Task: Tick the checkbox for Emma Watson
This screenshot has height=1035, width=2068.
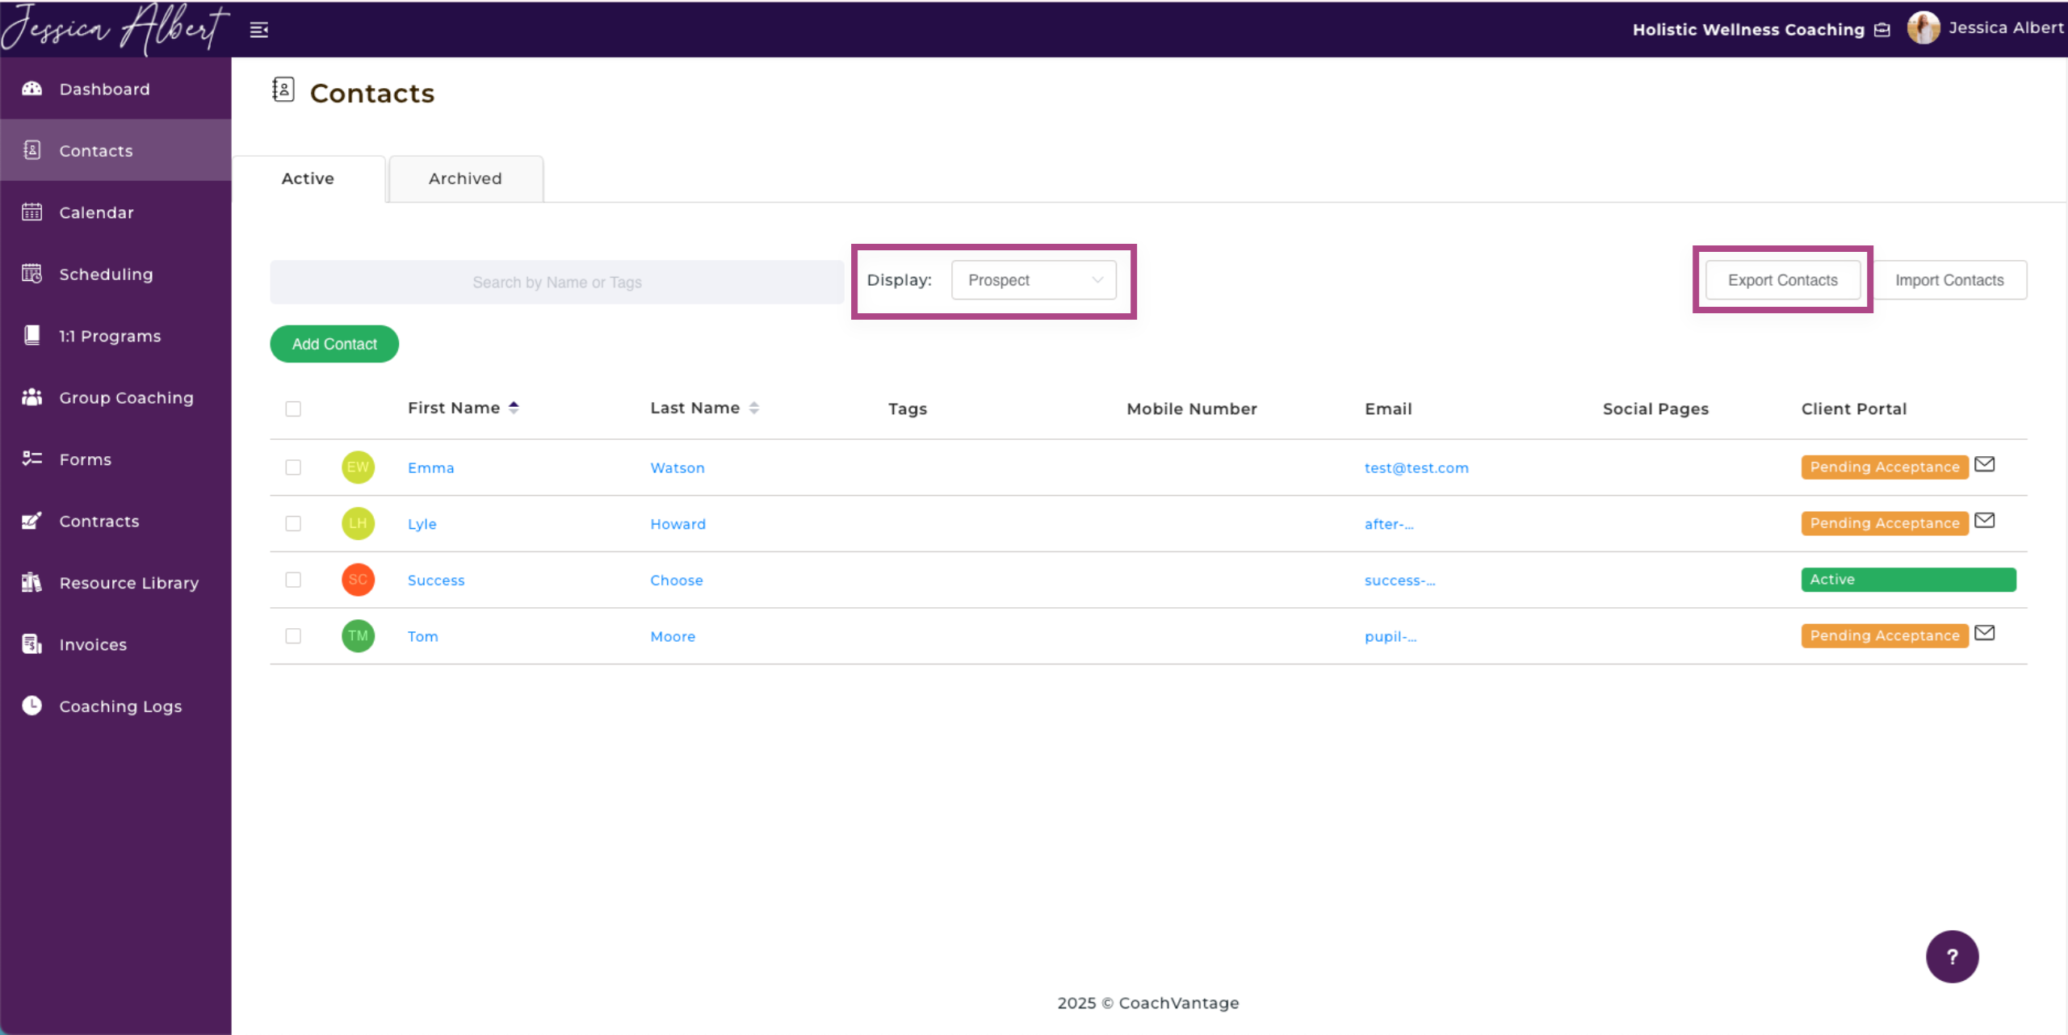Action: 293,467
